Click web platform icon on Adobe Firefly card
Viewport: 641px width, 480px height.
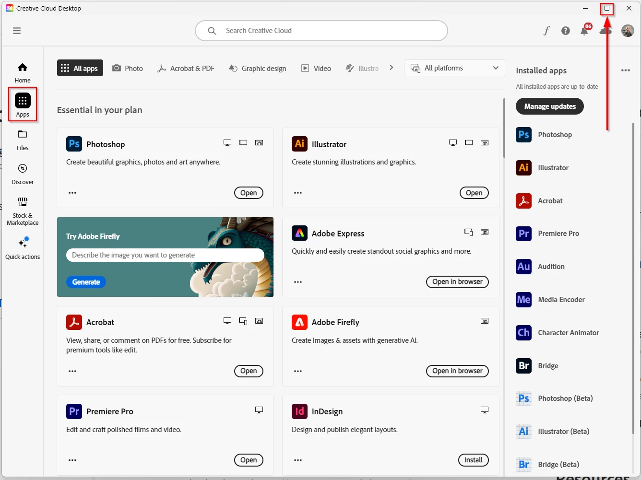(x=485, y=321)
